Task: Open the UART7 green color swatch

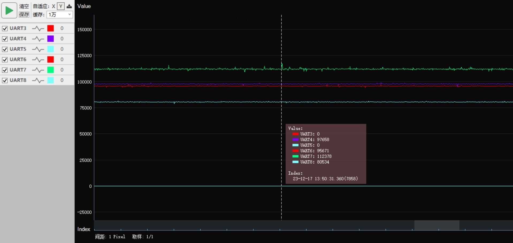Action: (x=51, y=70)
